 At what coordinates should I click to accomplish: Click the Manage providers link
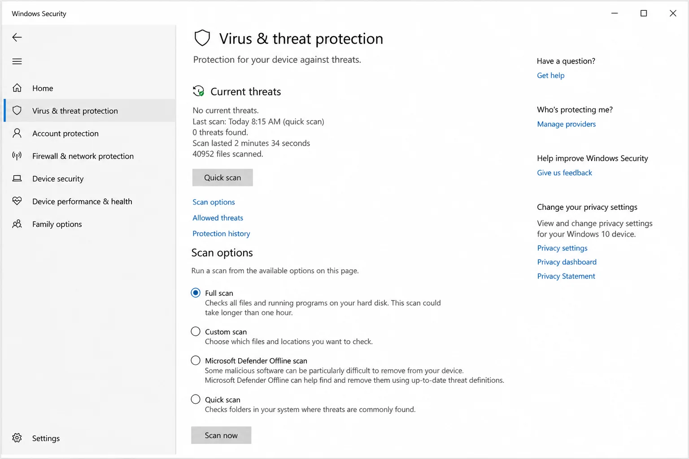(566, 124)
